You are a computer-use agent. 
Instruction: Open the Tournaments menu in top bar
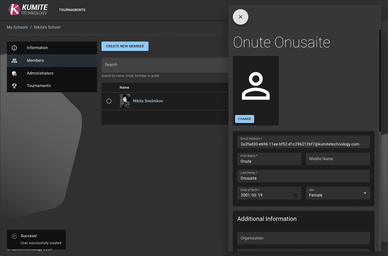point(72,10)
